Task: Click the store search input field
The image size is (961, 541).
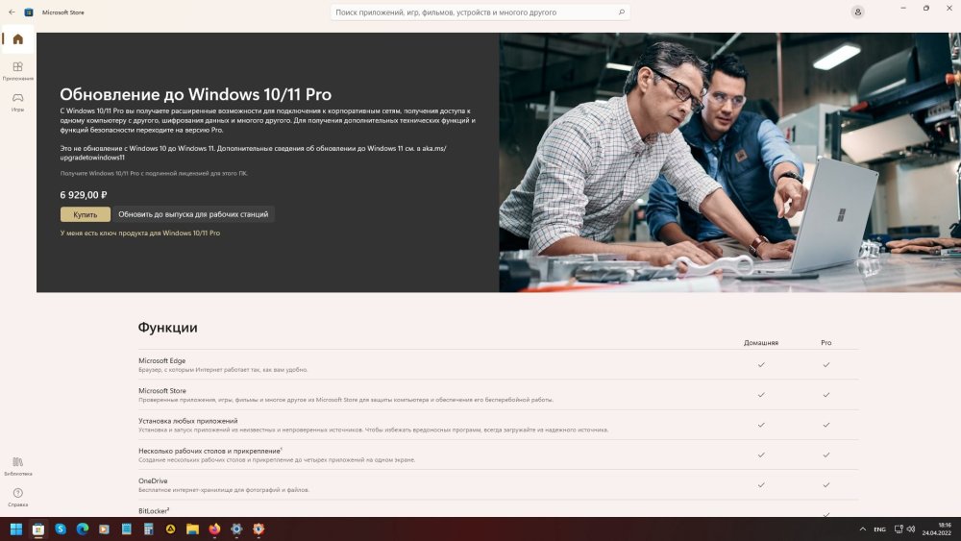Action: 471,12
